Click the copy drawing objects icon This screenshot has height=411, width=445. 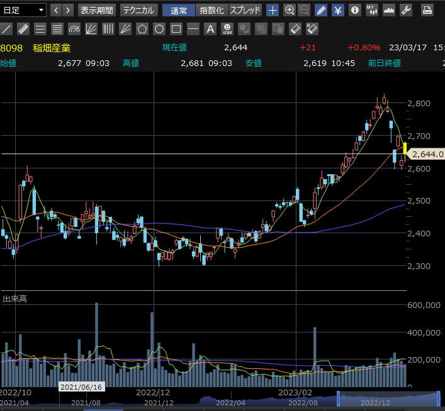[x=261, y=29]
